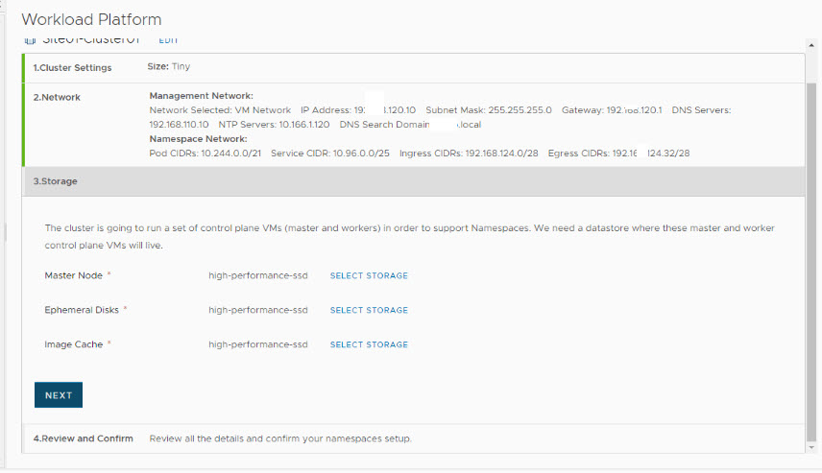Click the Ephemeral Disks field label
Image resolution: width=822 pixels, height=473 pixels.
[82, 311]
